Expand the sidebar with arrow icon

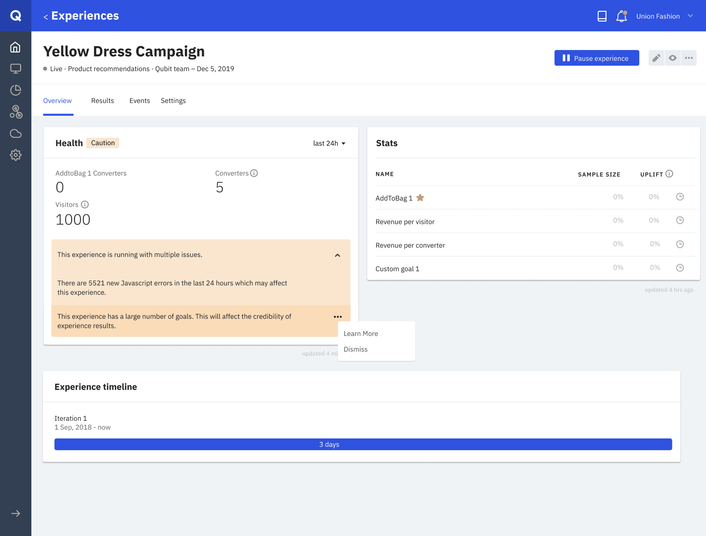pos(15,513)
